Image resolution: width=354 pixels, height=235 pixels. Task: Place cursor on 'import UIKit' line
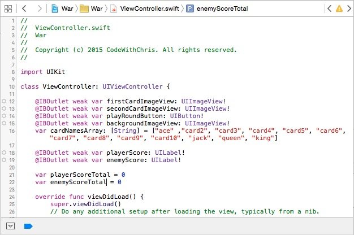[42, 72]
